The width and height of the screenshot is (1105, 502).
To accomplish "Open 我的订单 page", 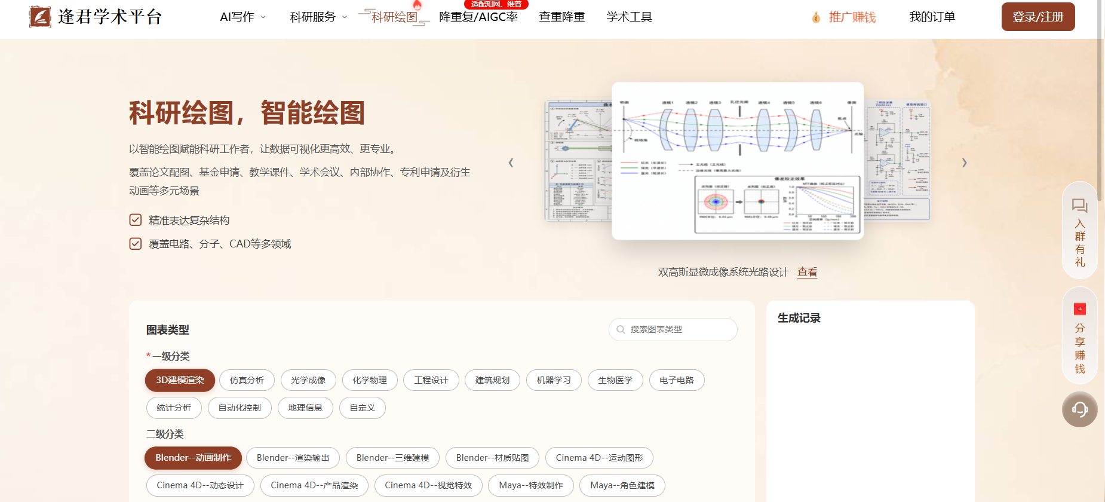I will [x=932, y=17].
